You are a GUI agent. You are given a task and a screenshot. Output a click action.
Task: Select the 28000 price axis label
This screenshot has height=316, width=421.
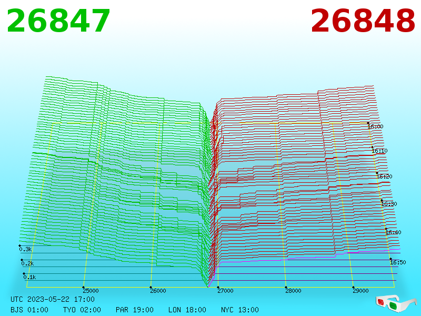click(293, 291)
